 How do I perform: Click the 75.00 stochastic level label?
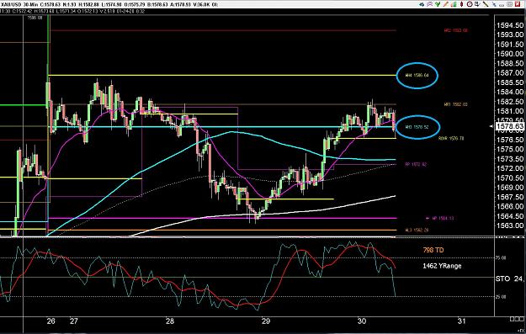[x=501, y=258]
